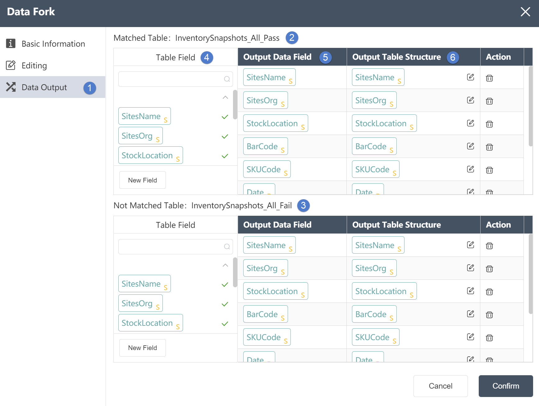Viewport: 539px width, 406px height.
Task: Delete StockLocation row in Not Matched output table
Action: 489,292
